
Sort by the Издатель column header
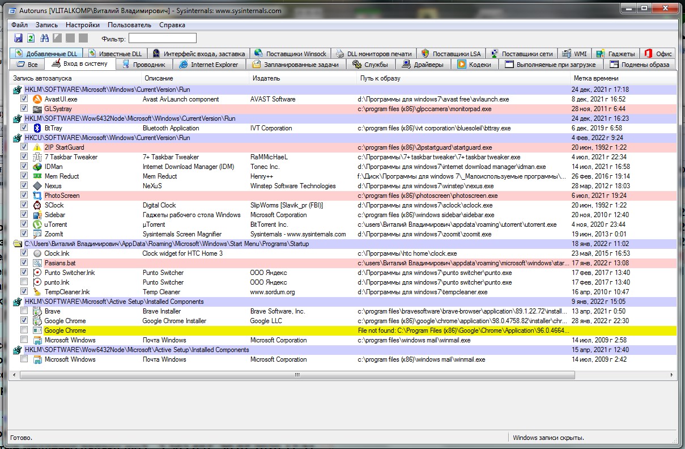coord(303,78)
